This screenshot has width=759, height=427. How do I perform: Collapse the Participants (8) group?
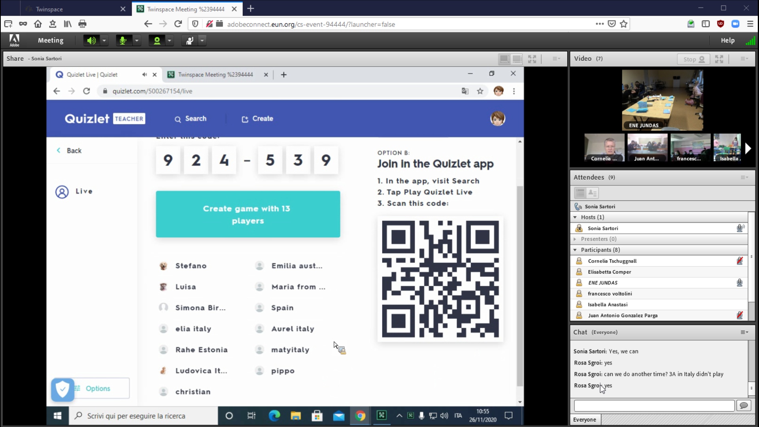(x=575, y=250)
